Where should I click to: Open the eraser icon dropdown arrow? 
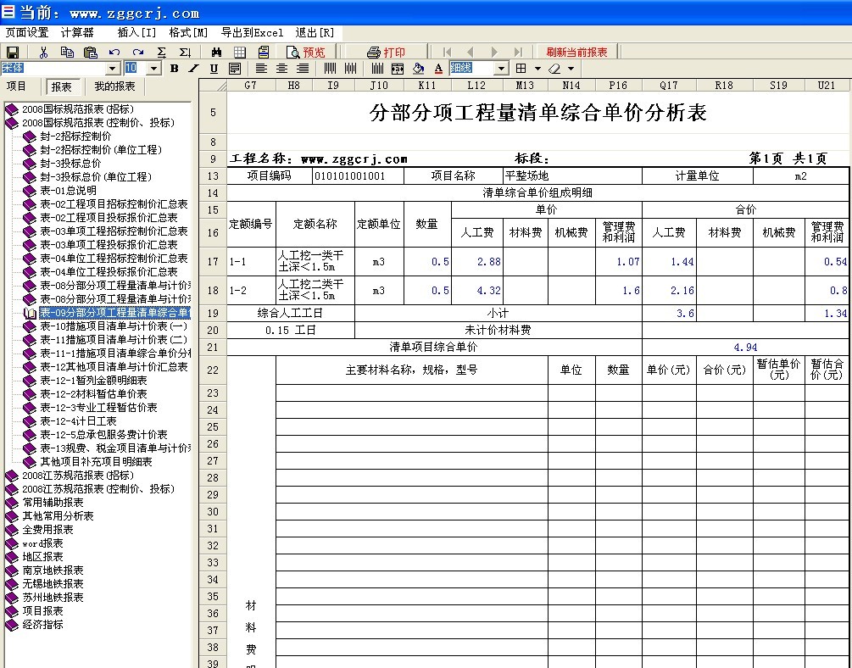pos(571,69)
